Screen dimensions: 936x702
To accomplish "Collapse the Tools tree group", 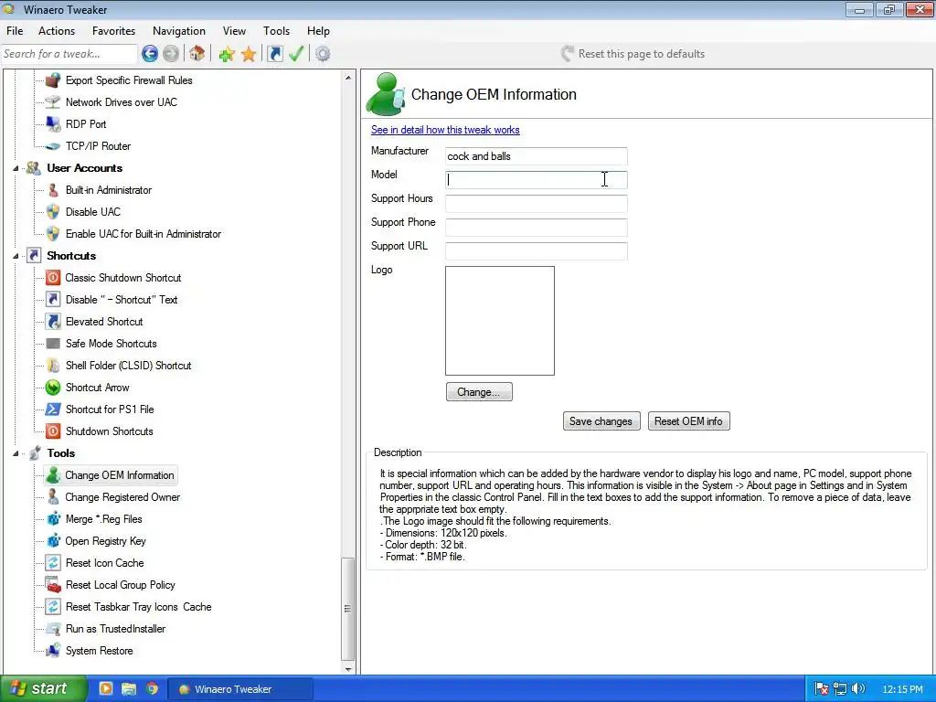I will click(x=16, y=453).
